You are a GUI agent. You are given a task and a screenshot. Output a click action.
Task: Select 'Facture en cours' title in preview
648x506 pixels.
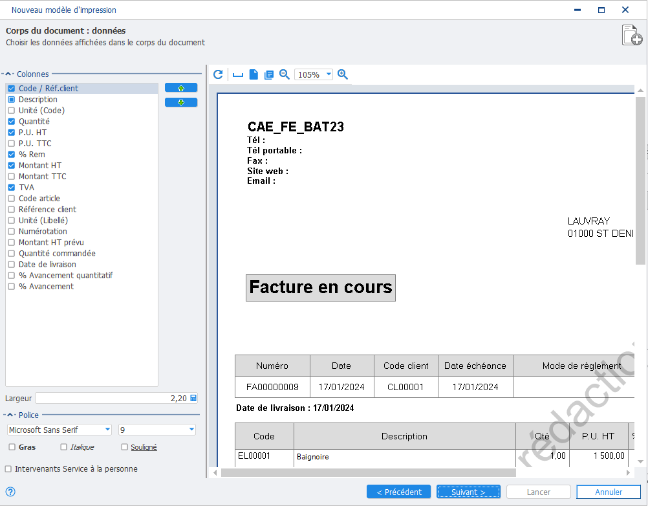[321, 288]
